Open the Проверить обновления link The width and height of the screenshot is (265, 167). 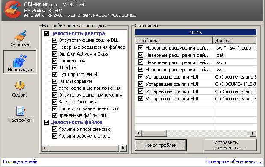pyautogui.click(x=233, y=161)
